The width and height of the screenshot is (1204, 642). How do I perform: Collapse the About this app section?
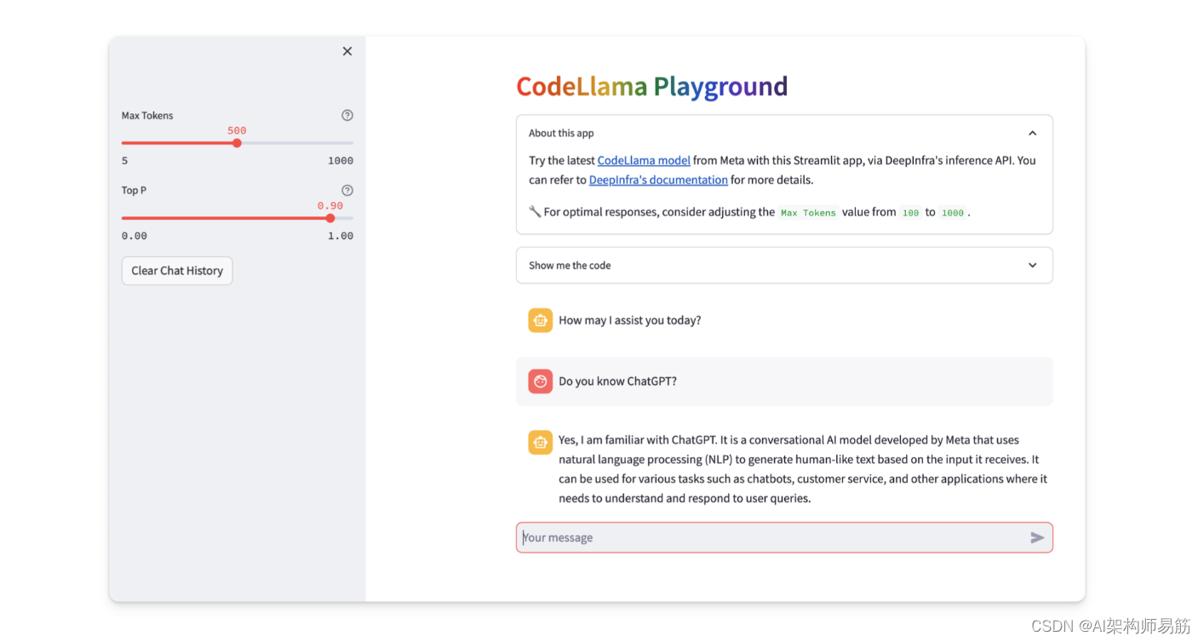(784, 133)
